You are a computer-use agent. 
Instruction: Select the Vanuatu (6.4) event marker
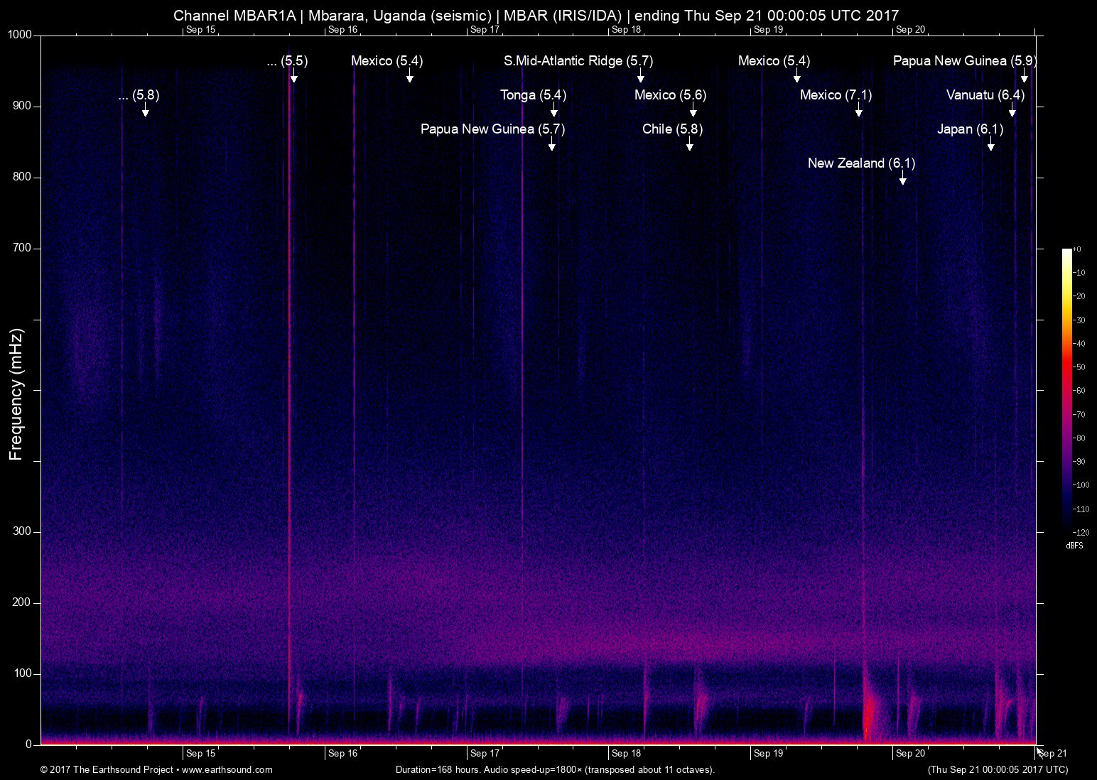1012,112
